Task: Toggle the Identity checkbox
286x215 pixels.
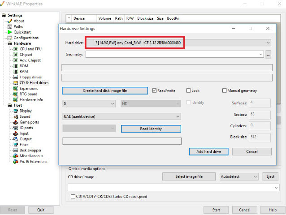Action: 188,103
